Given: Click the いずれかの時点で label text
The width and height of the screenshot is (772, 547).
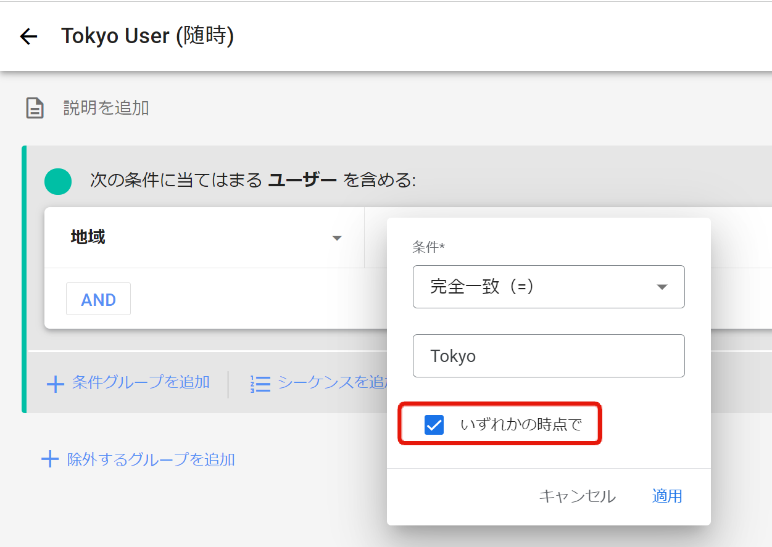Looking at the screenshot, I should 521,425.
